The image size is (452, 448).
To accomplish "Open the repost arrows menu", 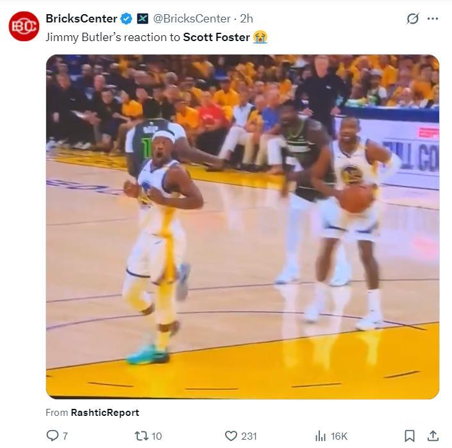I will [141, 436].
